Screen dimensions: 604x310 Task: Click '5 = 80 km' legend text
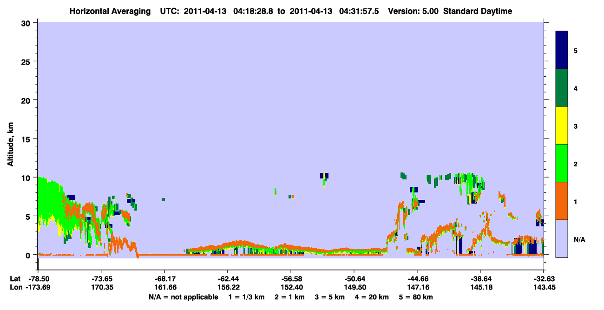(x=416, y=297)
